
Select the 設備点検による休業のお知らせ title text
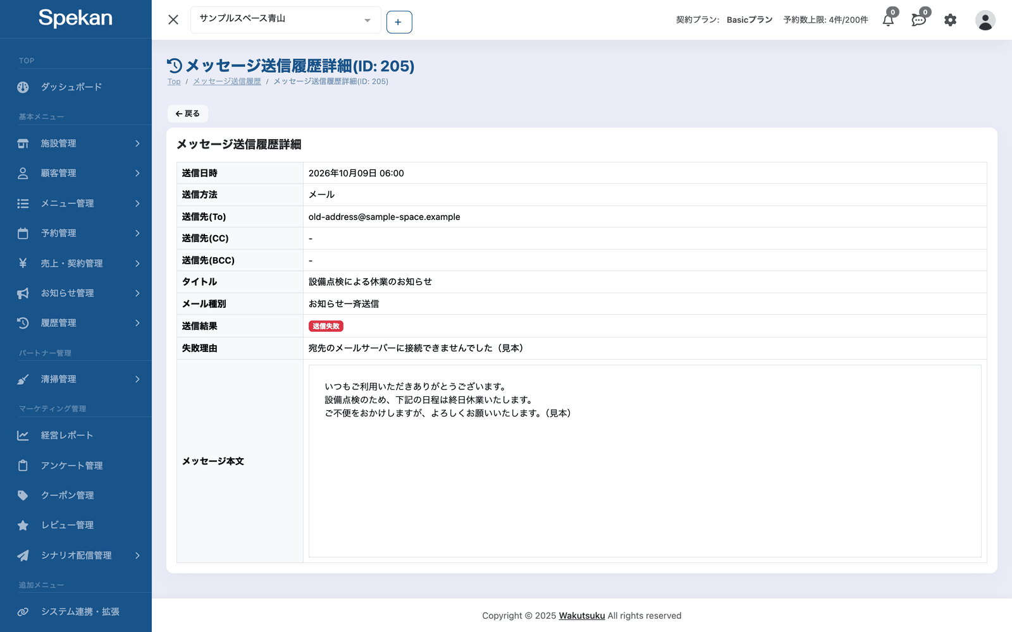[371, 282]
